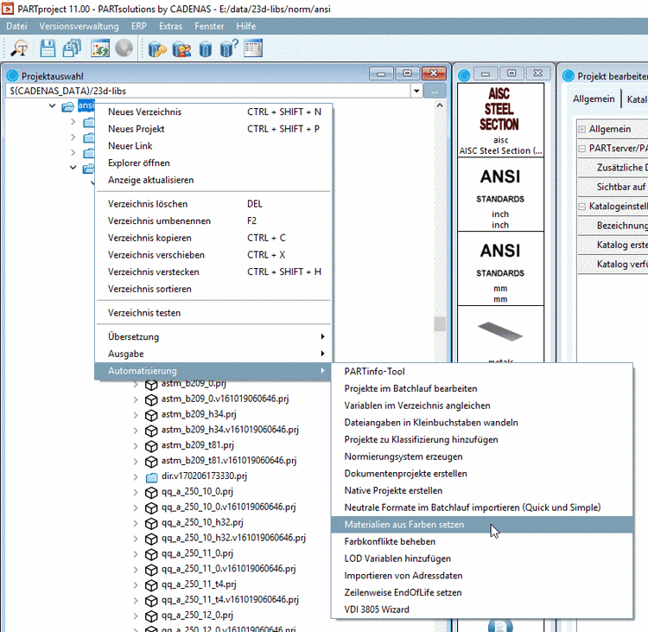The width and height of the screenshot is (648, 632).
Task: Click the project tree scrollbar thumb
Action: tap(440, 324)
